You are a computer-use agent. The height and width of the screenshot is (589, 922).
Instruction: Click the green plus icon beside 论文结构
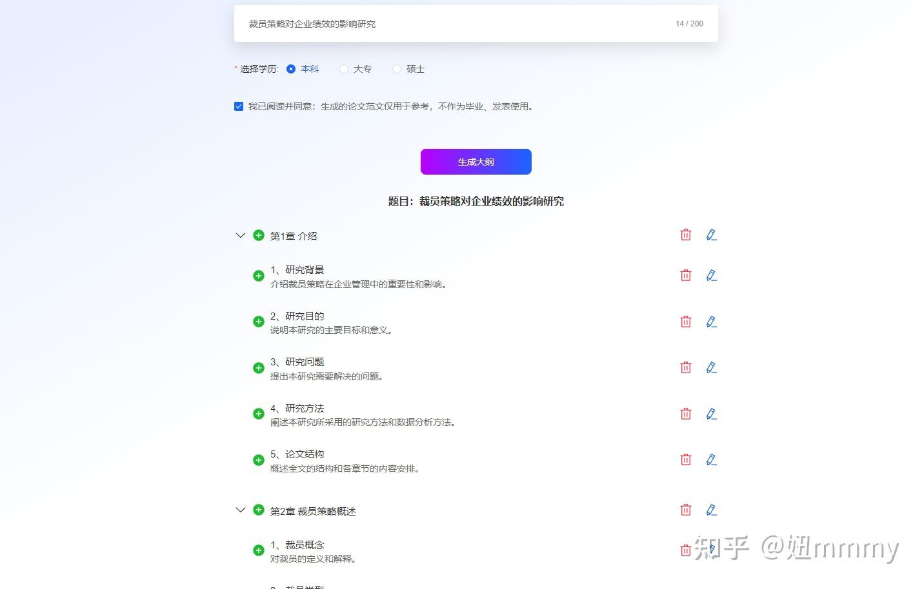coord(258,460)
